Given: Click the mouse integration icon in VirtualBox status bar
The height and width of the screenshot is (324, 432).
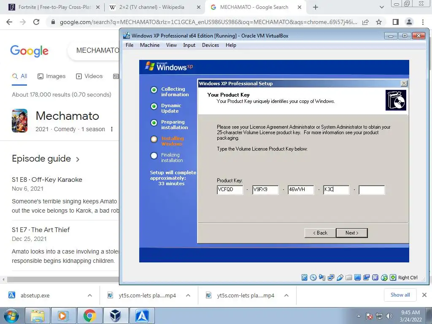Looking at the screenshot, I should 384,278.
